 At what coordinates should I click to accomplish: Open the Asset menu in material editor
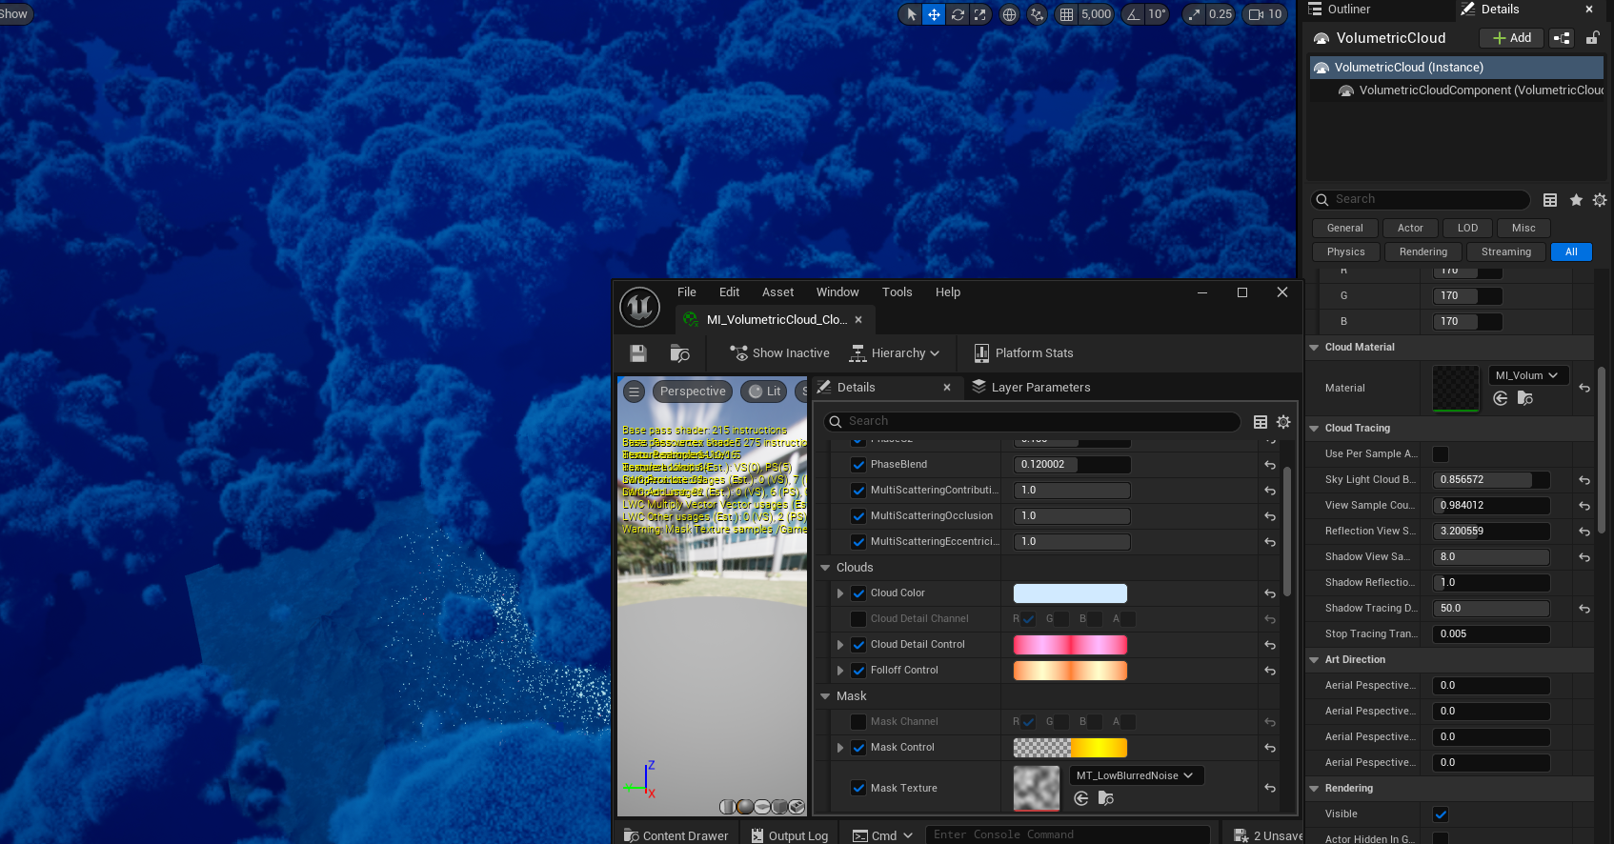coord(777,292)
